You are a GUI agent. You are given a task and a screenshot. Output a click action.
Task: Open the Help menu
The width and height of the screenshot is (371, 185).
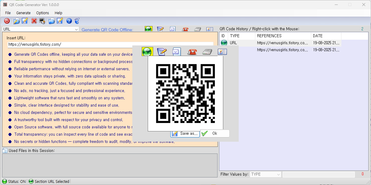tap(58, 13)
